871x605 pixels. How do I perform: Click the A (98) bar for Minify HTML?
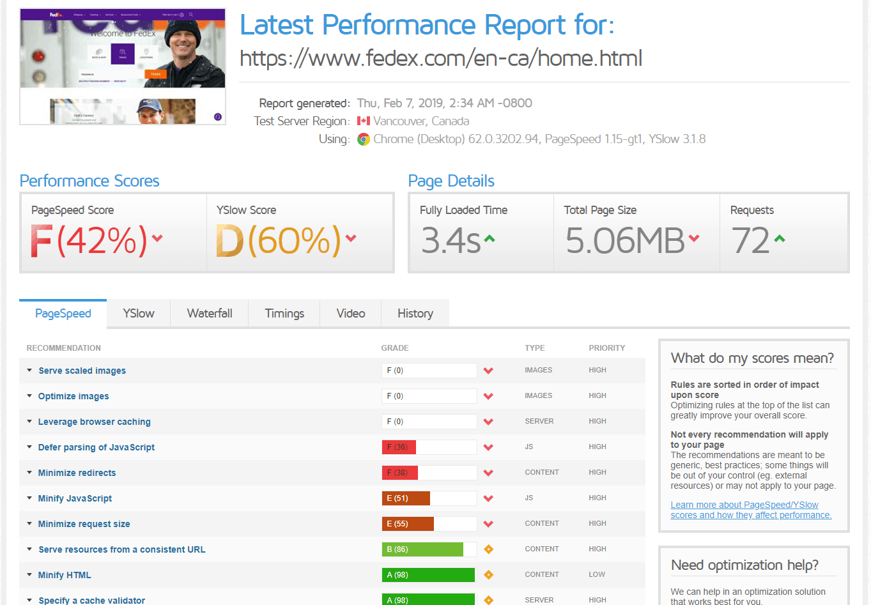429,575
